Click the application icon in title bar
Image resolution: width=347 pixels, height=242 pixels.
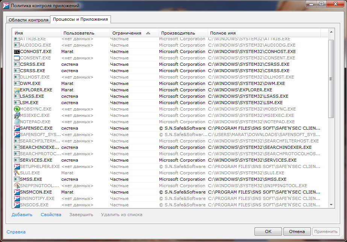(x=6, y=6)
